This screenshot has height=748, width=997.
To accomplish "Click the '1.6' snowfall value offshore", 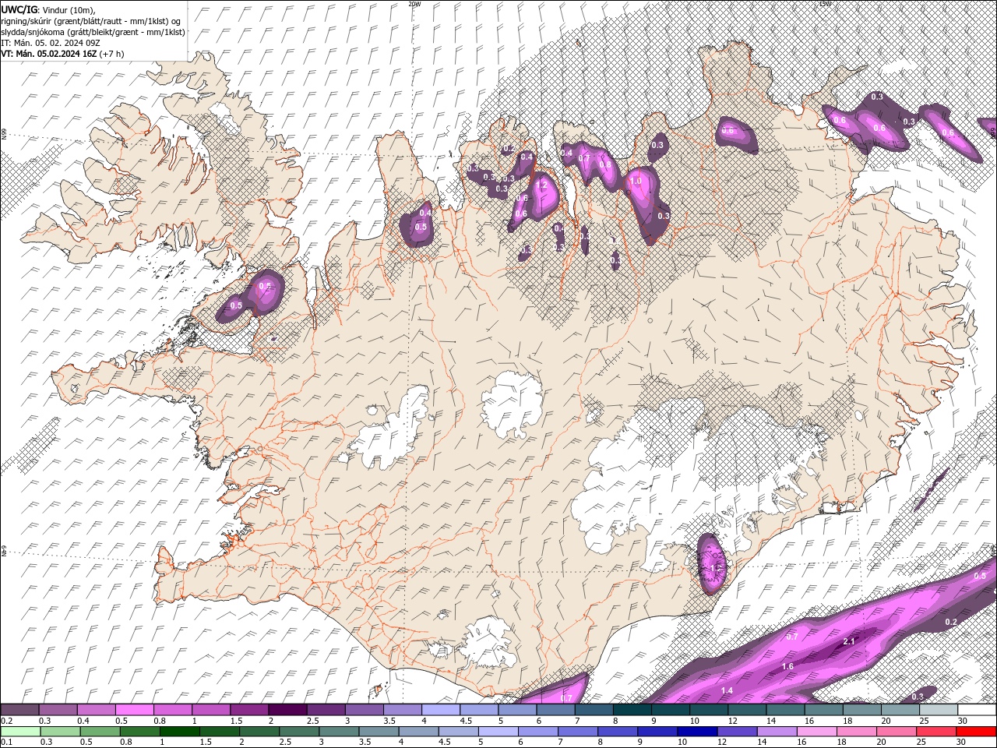I will point(787,667).
